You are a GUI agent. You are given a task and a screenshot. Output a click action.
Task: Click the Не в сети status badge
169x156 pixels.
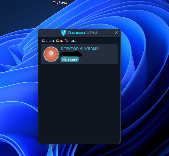coord(70,60)
